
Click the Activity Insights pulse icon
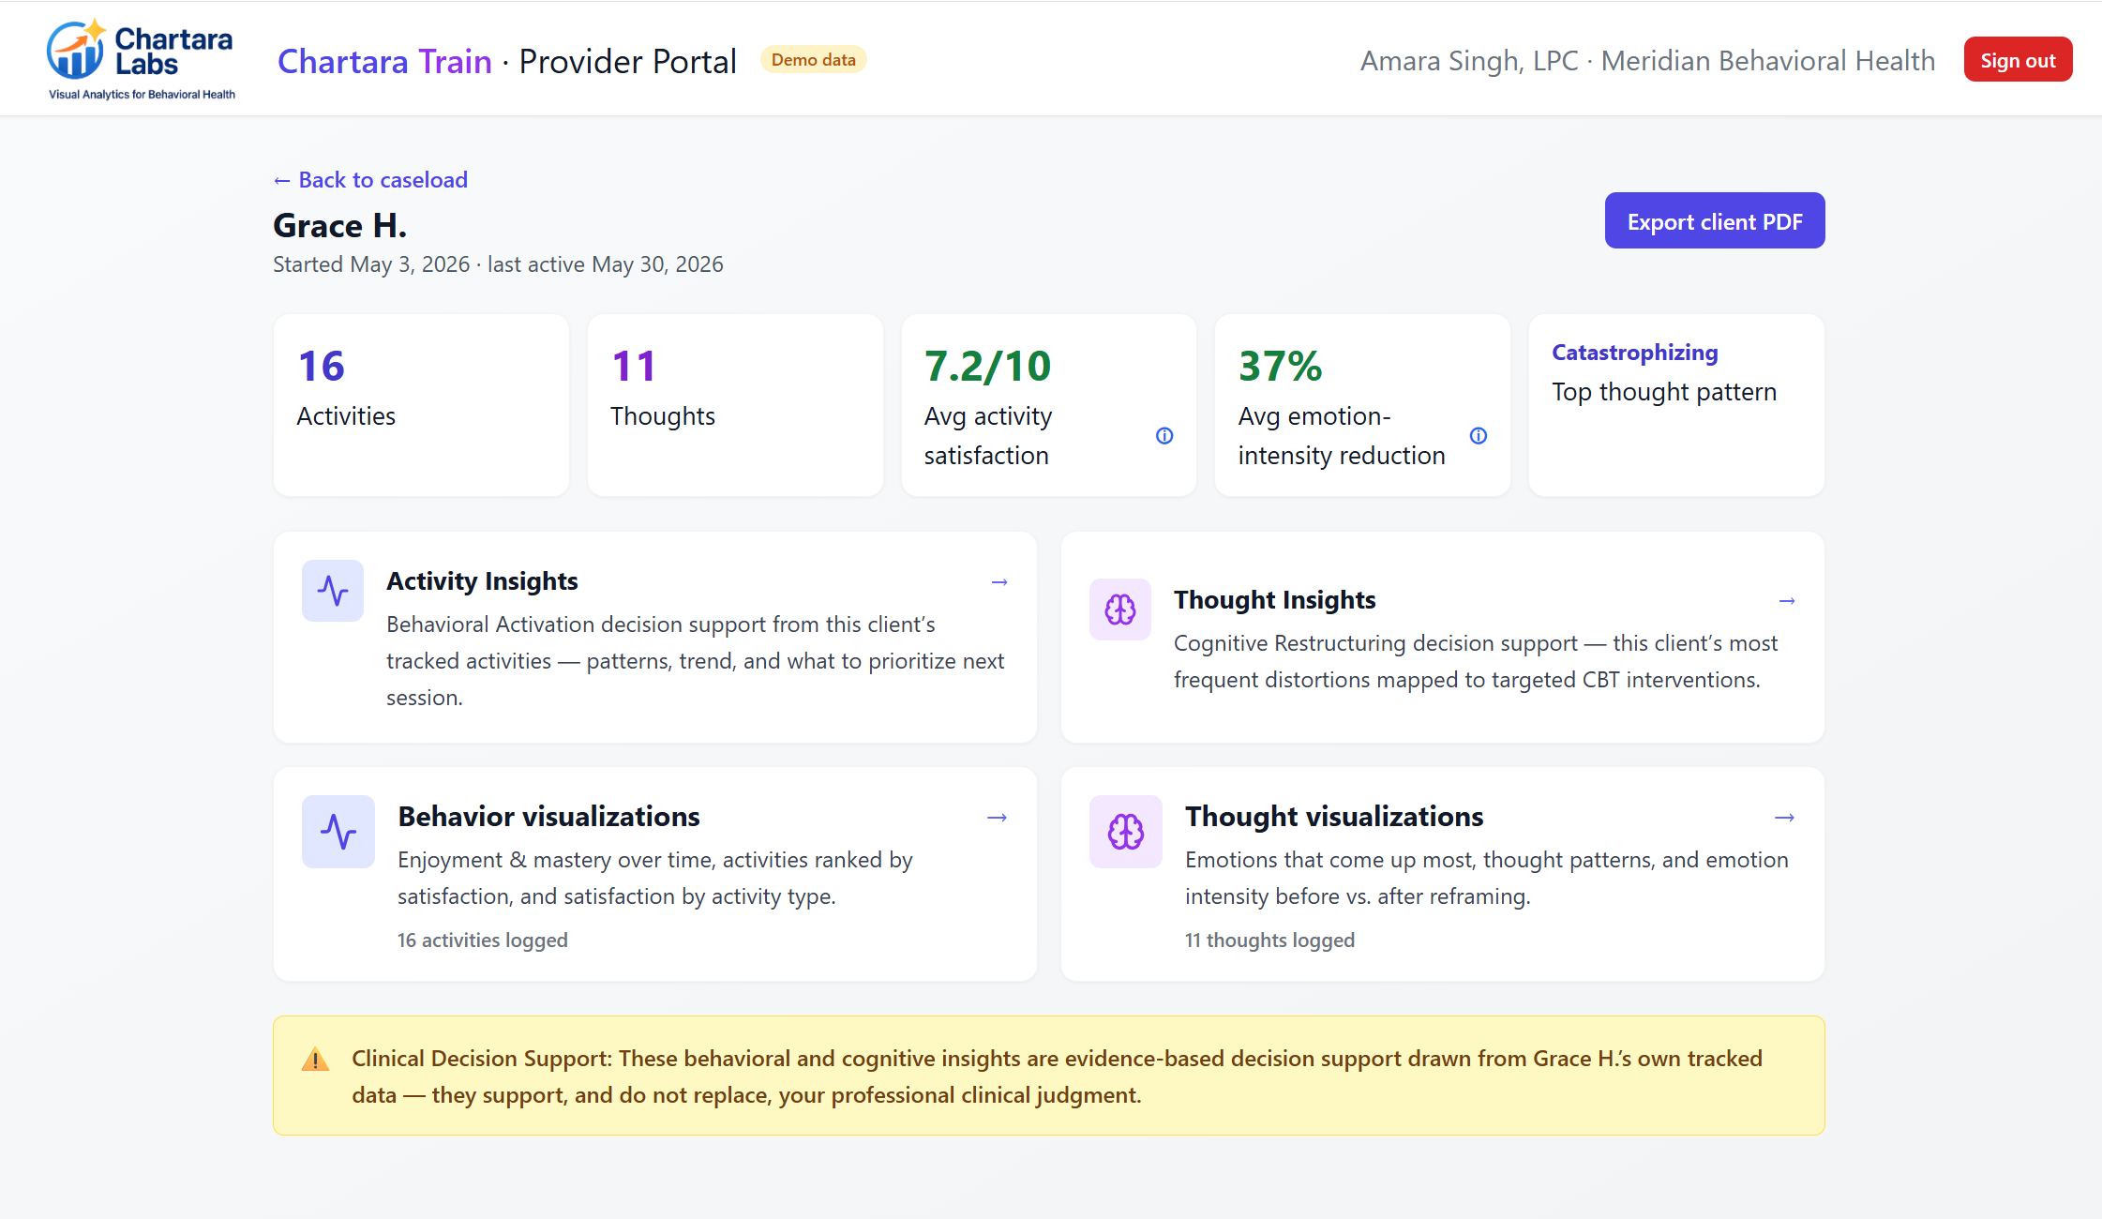click(x=333, y=591)
